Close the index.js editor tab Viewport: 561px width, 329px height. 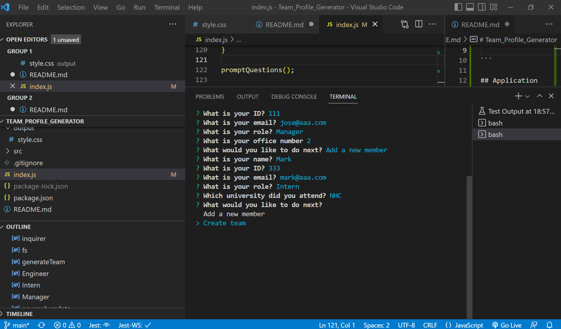pyautogui.click(x=375, y=24)
